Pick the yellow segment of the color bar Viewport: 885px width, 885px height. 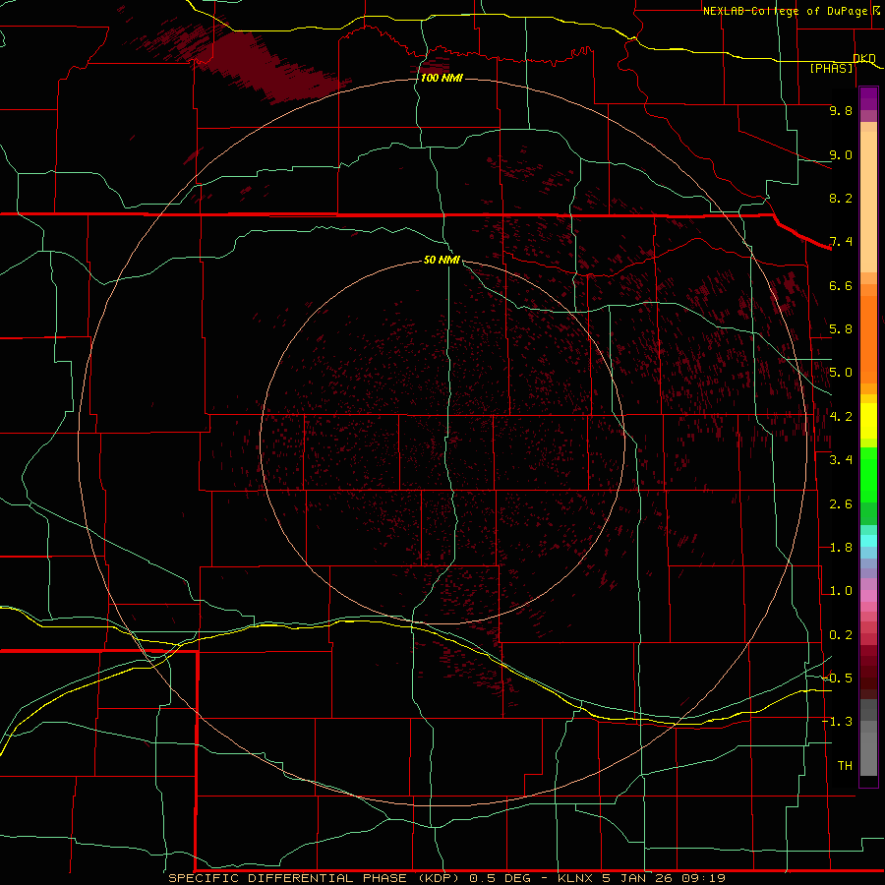[x=868, y=421]
